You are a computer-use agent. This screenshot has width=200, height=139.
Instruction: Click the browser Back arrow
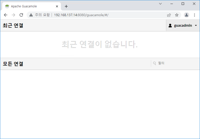point(5,15)
